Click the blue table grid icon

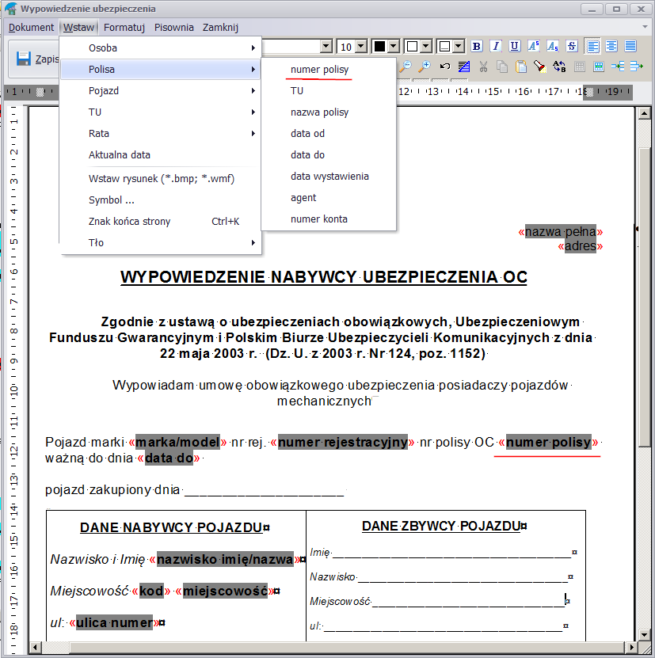point(599,67)
